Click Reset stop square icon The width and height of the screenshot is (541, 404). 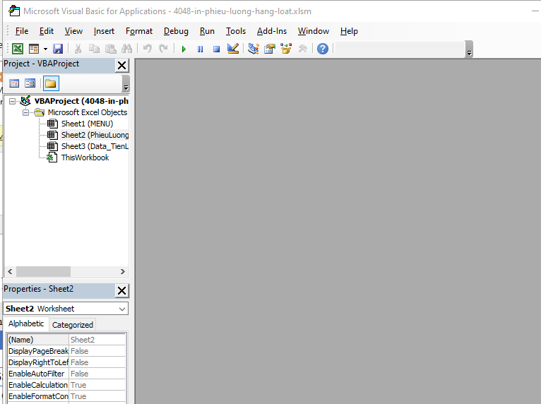[x=216, y=49]
